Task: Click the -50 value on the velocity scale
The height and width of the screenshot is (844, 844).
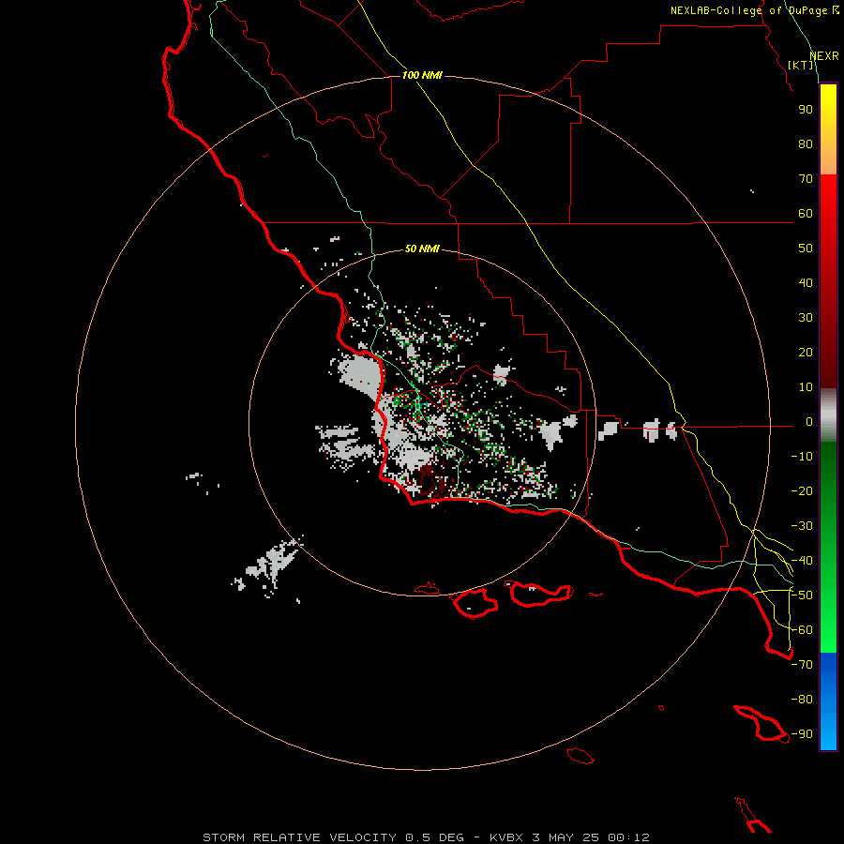Action: 802,595
